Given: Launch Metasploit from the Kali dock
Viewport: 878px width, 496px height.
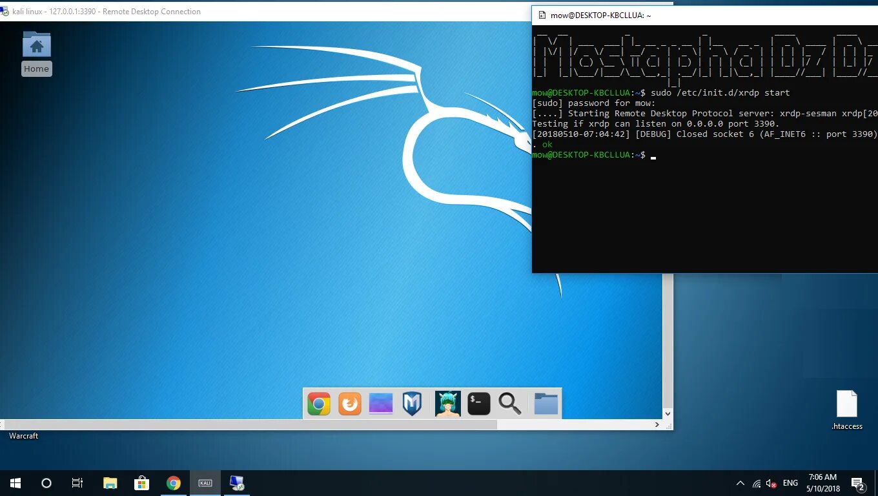Looking at the screenshot, I should (412, 404).
